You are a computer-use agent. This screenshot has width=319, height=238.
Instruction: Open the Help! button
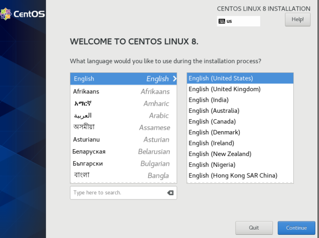coord(298,19)
